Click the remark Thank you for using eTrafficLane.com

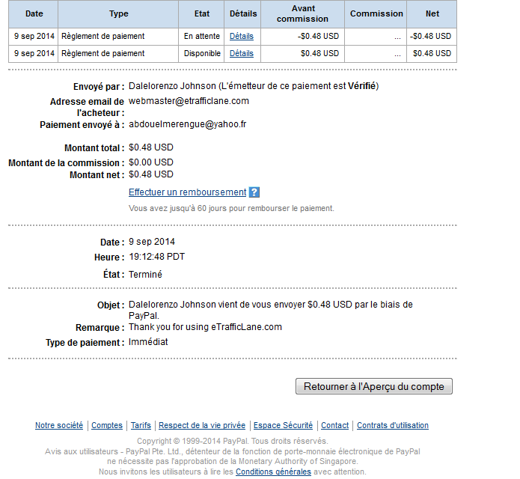[205, 327]
